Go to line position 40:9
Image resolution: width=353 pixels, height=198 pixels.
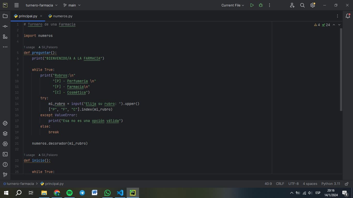[268, 184]
